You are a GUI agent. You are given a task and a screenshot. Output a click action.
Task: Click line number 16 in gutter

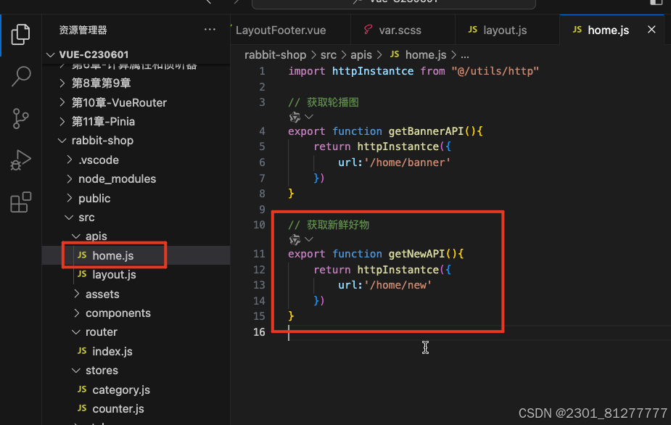(x=259, y=332)
